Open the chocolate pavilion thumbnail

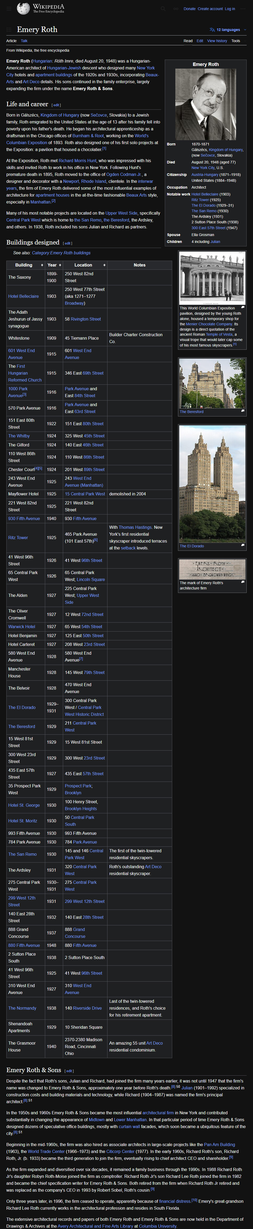(x=212, y=278)
